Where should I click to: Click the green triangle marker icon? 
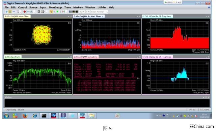coord(57,11)
